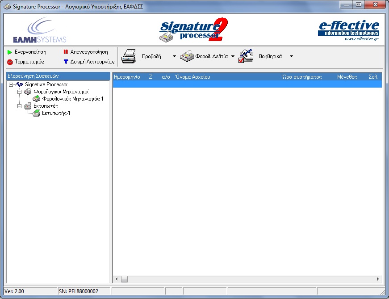Screen dimensions: 389x299
Task: Collapse the Φορολογικοί Μηχανισμοί tree node
Action: pyautogui.click(x=20, y=92)
